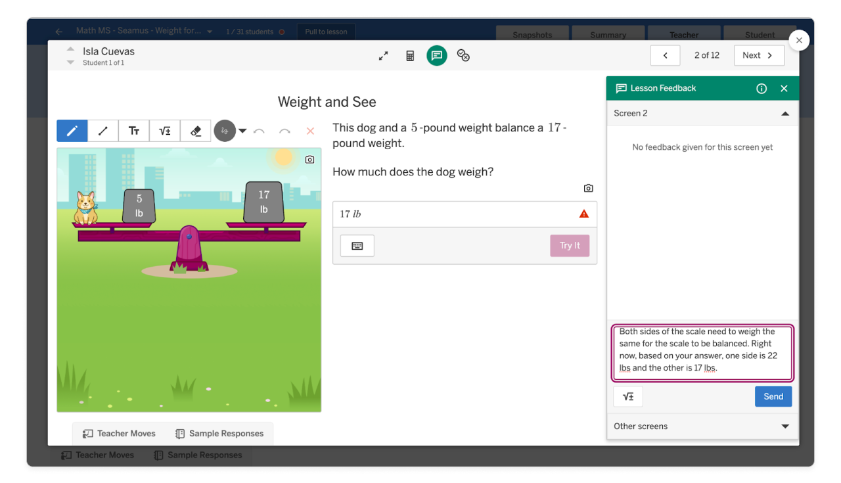Click Next to view the following student
This screenshot has width=841, height=483.
(x=759, y=55)
